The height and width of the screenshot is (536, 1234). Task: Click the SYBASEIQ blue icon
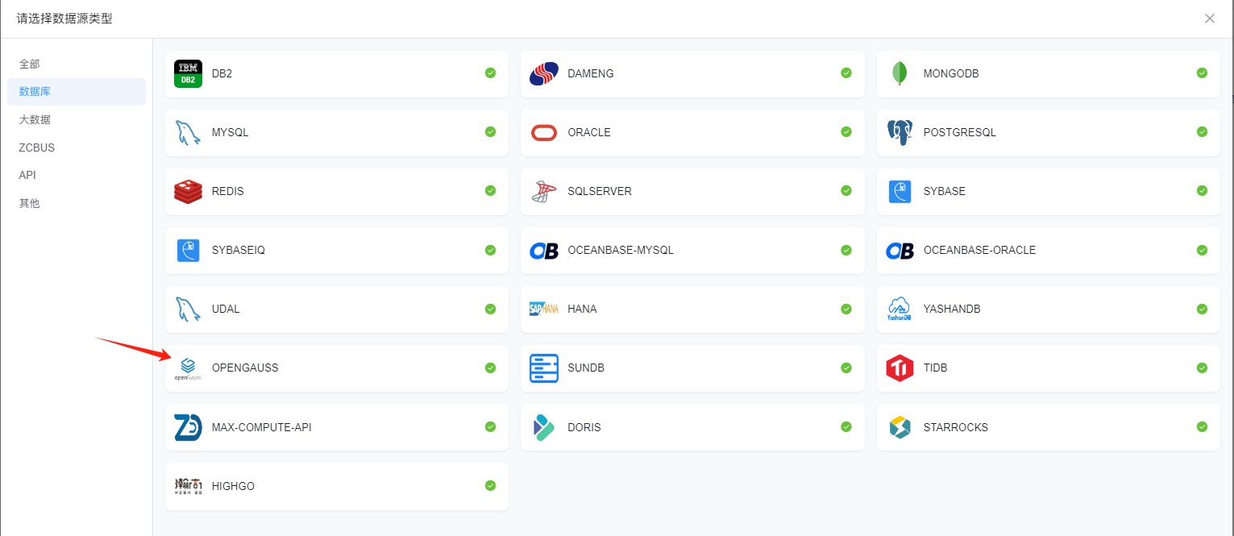(188, 250)
